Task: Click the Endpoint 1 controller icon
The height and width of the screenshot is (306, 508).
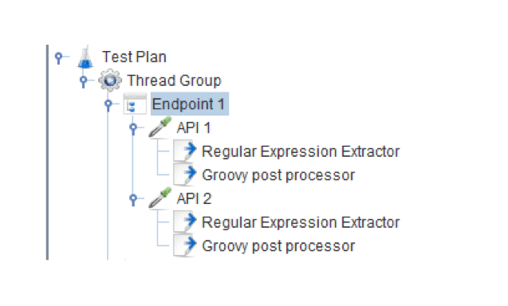Action: [135, 104]
